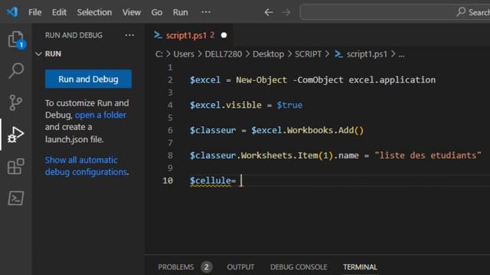Click 'New-Object' on line 2
The height and width of the screenshot is (275, 490).
pos(261,79)
